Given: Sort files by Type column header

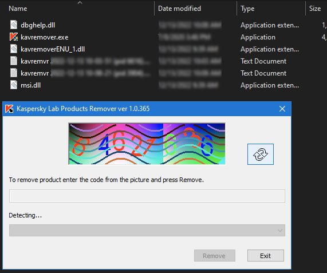Looking at the screenshot, I should 247,9.
